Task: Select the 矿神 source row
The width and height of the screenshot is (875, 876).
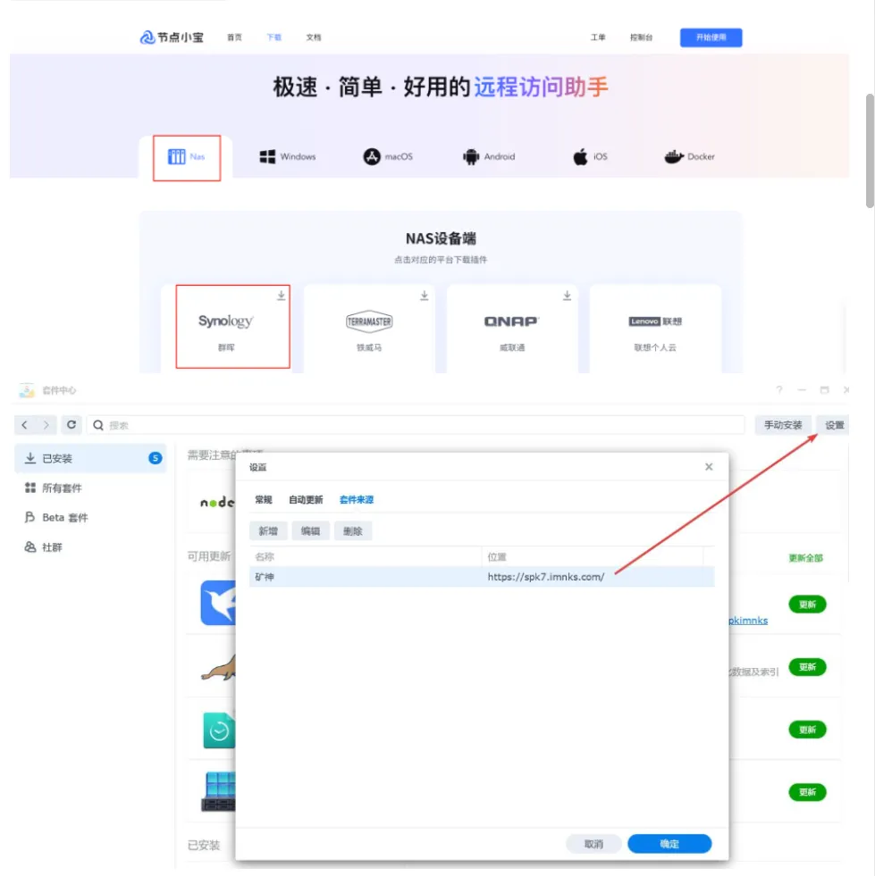Action: pos(482,577)
